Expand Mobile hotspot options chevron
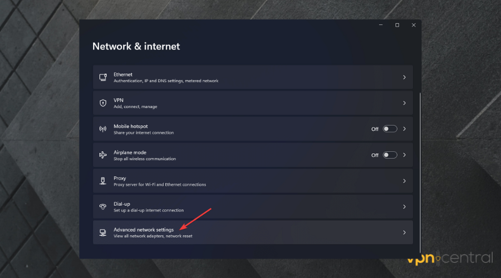 404,129
